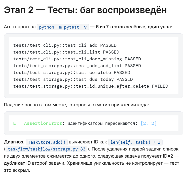Click the code reference "taskflow/taskflow/storage.py:33"
This screenshot has width=188, height=175.
coord(47,149)
